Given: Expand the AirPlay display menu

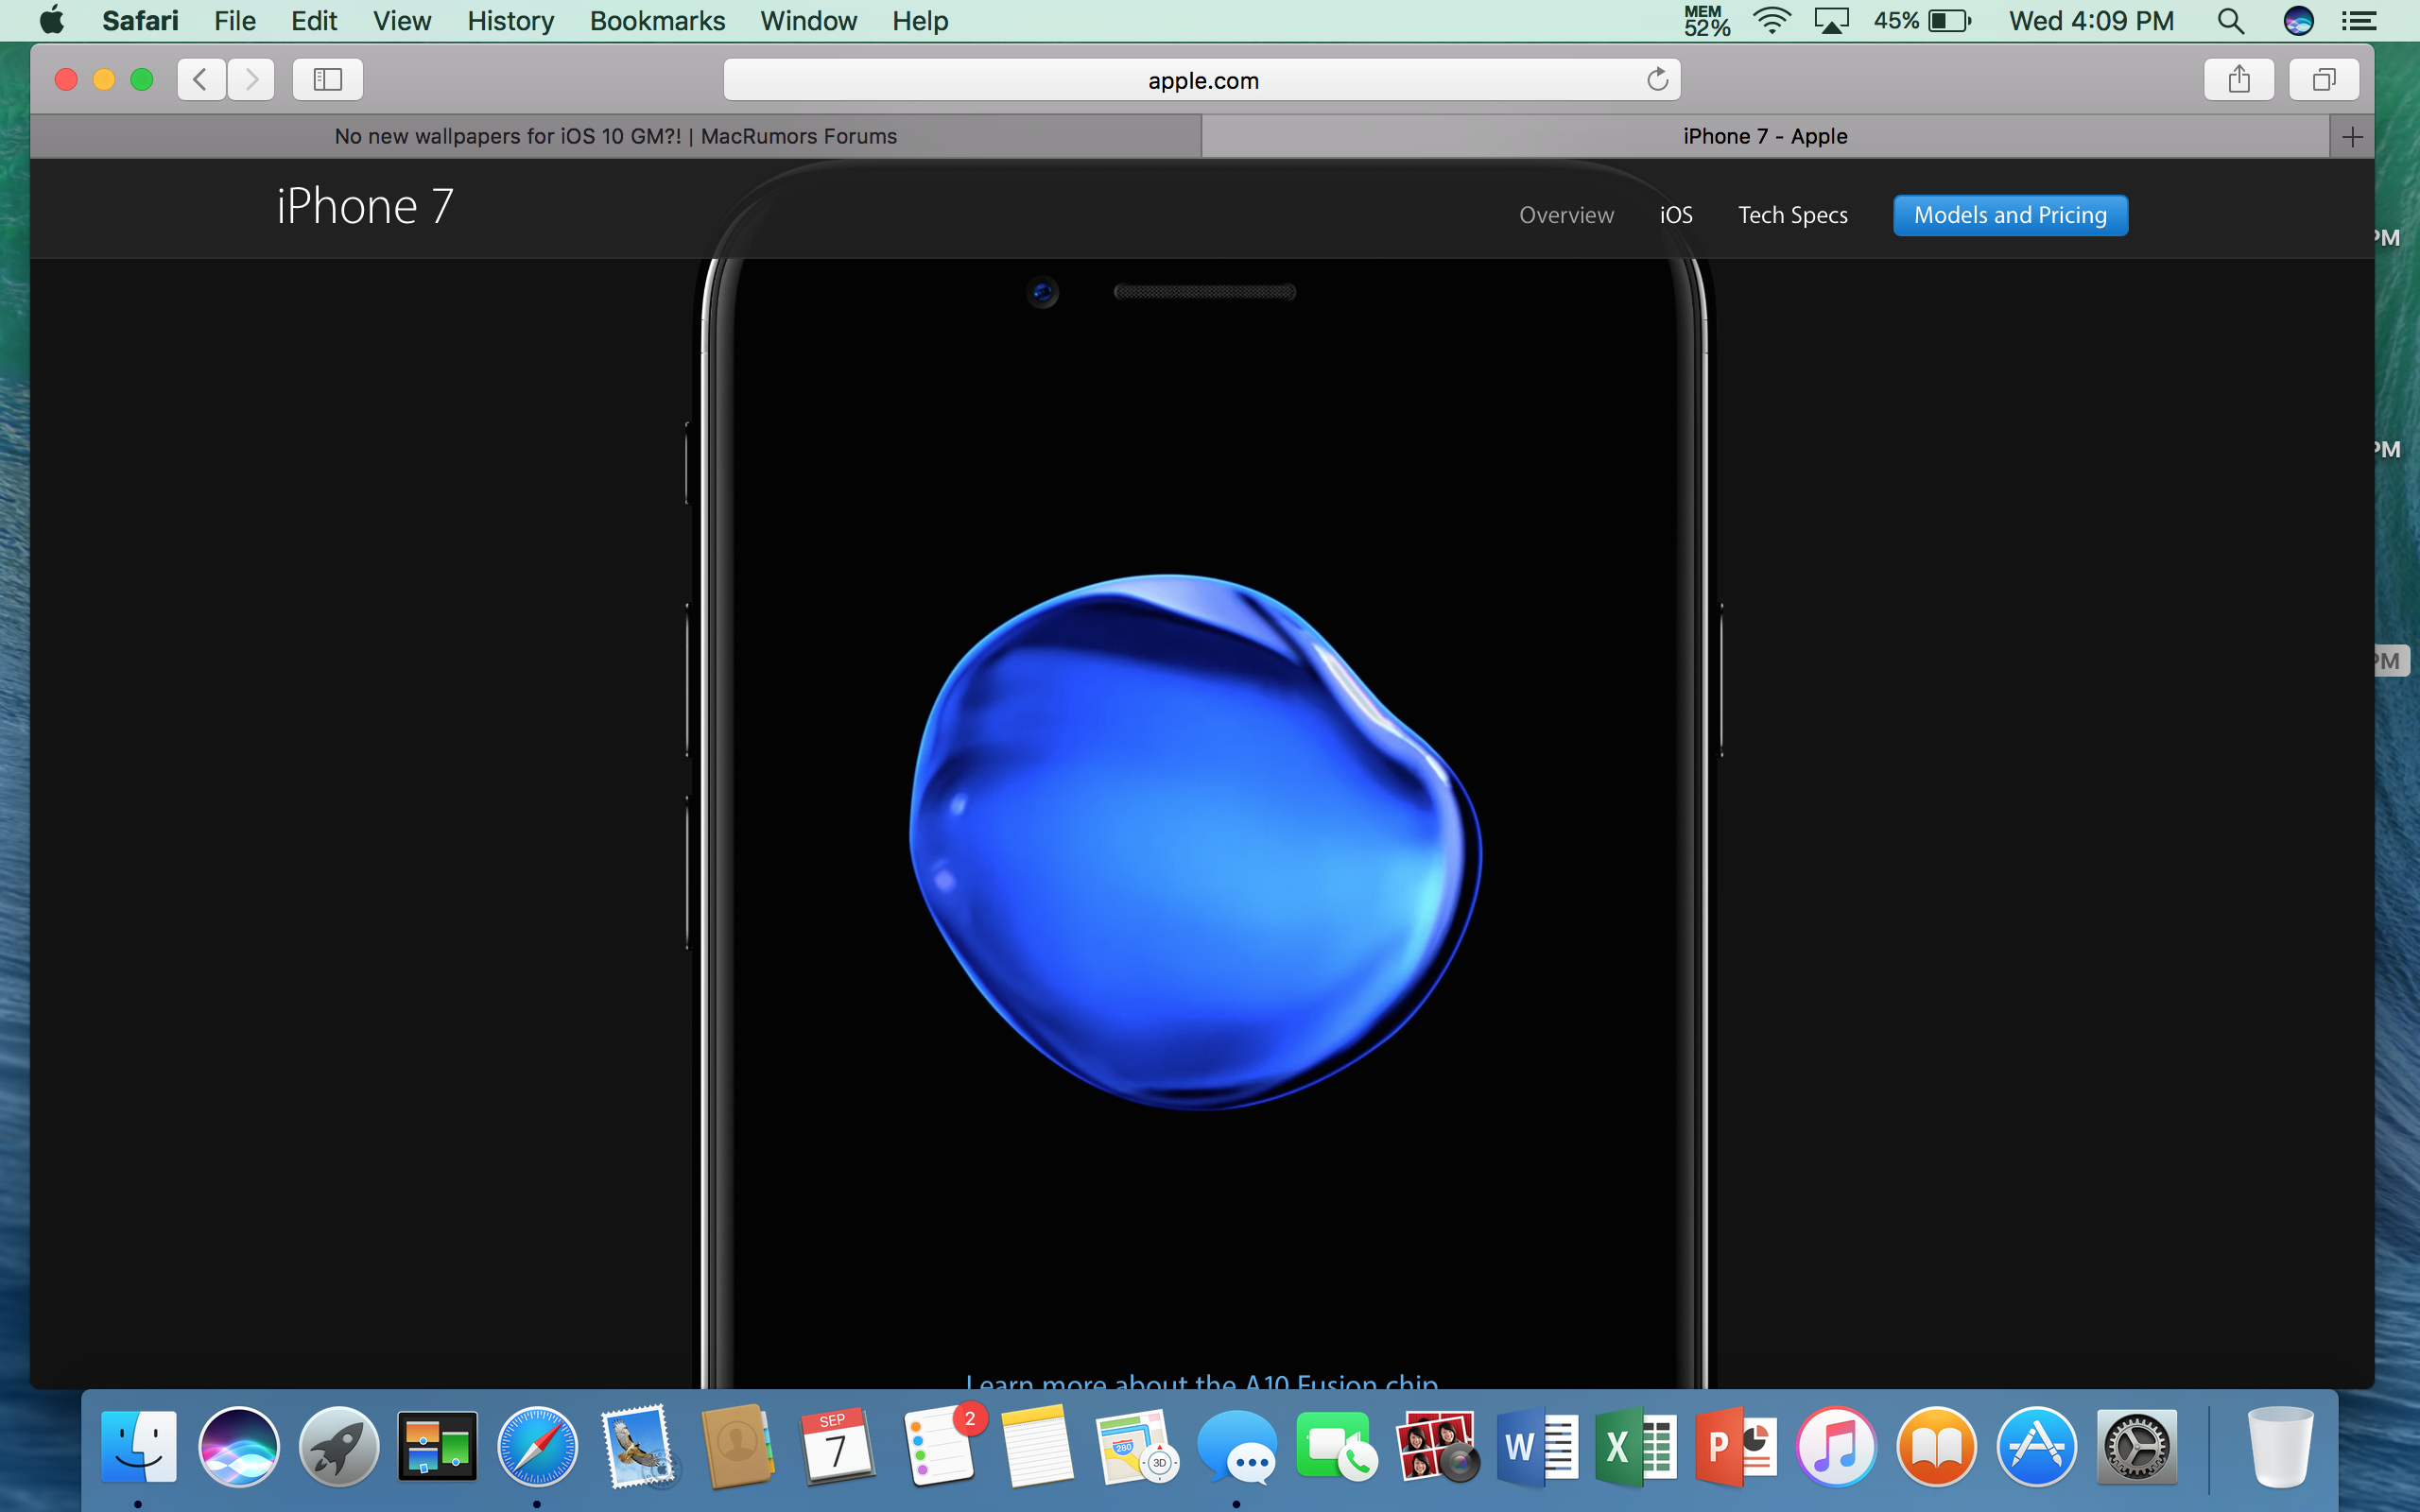Looking at the screenshot, I should (x=1831, y=21).
